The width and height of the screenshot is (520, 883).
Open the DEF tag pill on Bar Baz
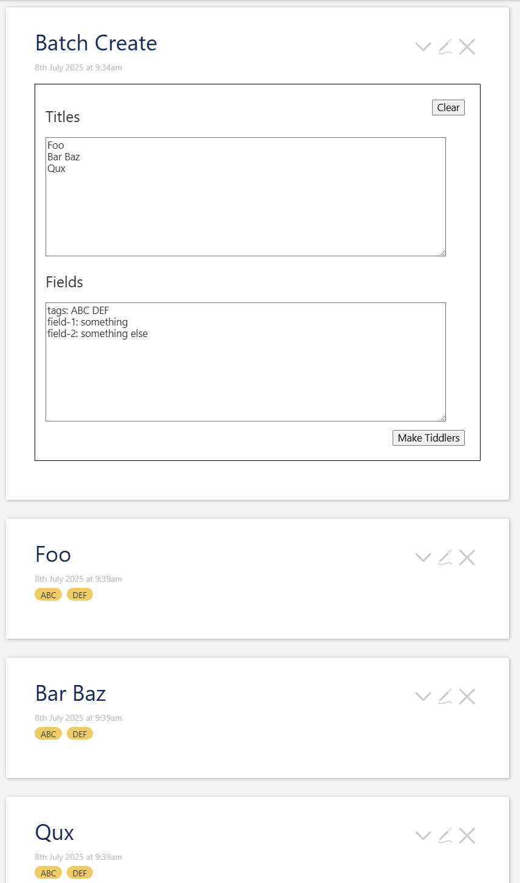click(79, 734)
